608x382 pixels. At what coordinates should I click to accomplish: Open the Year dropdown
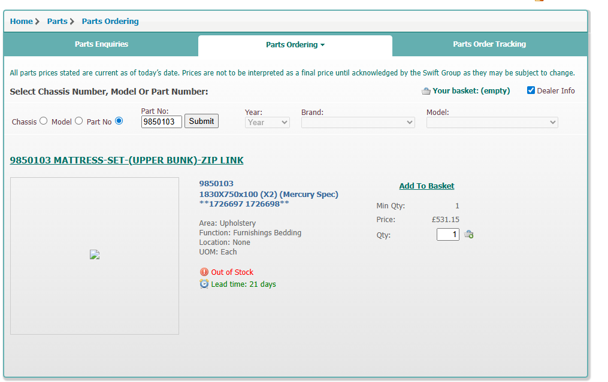click(x=267, y=122)
